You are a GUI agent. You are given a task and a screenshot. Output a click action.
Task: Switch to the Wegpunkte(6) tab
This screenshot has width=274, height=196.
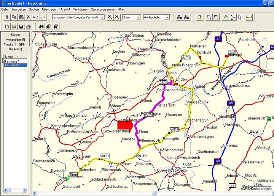[16, 39]
